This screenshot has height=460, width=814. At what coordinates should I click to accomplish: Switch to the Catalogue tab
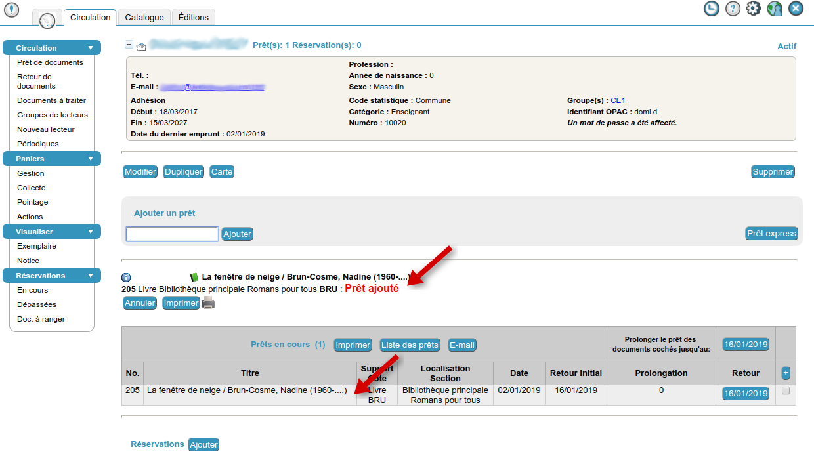[144, 18]
